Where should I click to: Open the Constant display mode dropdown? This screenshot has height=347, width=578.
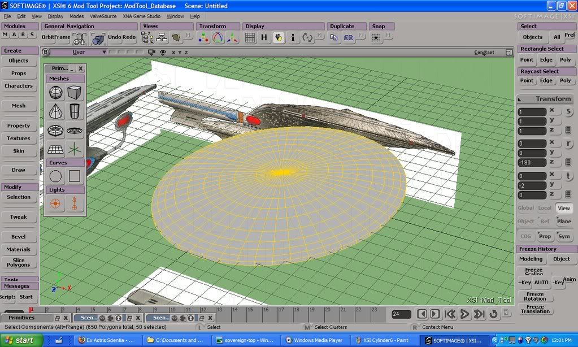[x=484, y=53]
